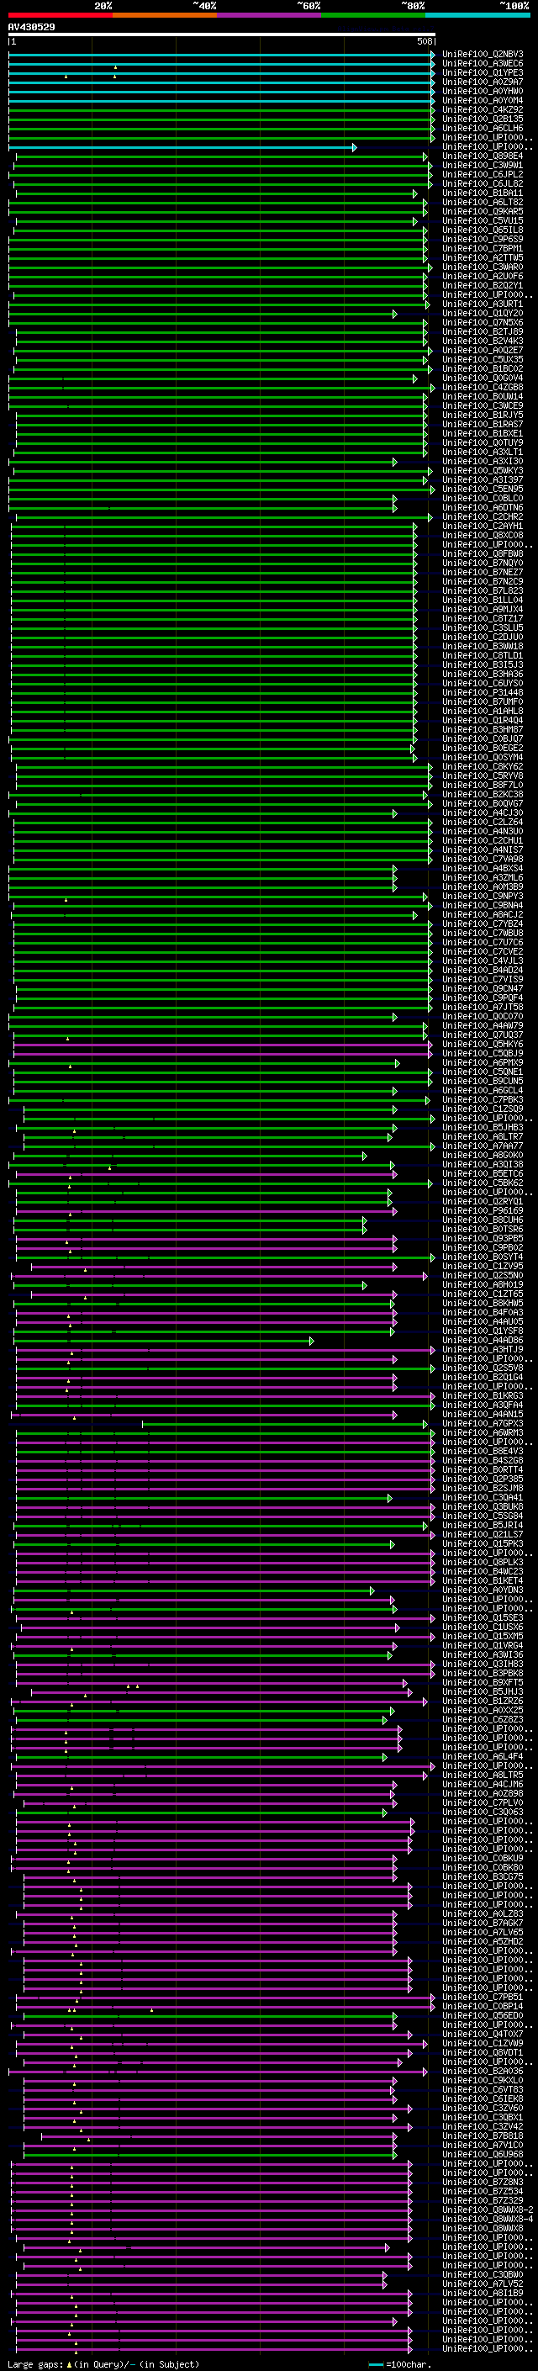The image size is (538, 2371).
Task: Select the UniRef100_A3URT1 label
Action: 482,304
